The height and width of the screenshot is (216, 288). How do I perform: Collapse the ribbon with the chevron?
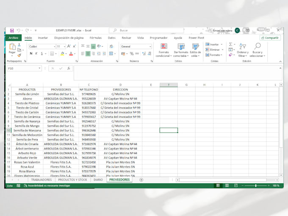coord(280,61)
